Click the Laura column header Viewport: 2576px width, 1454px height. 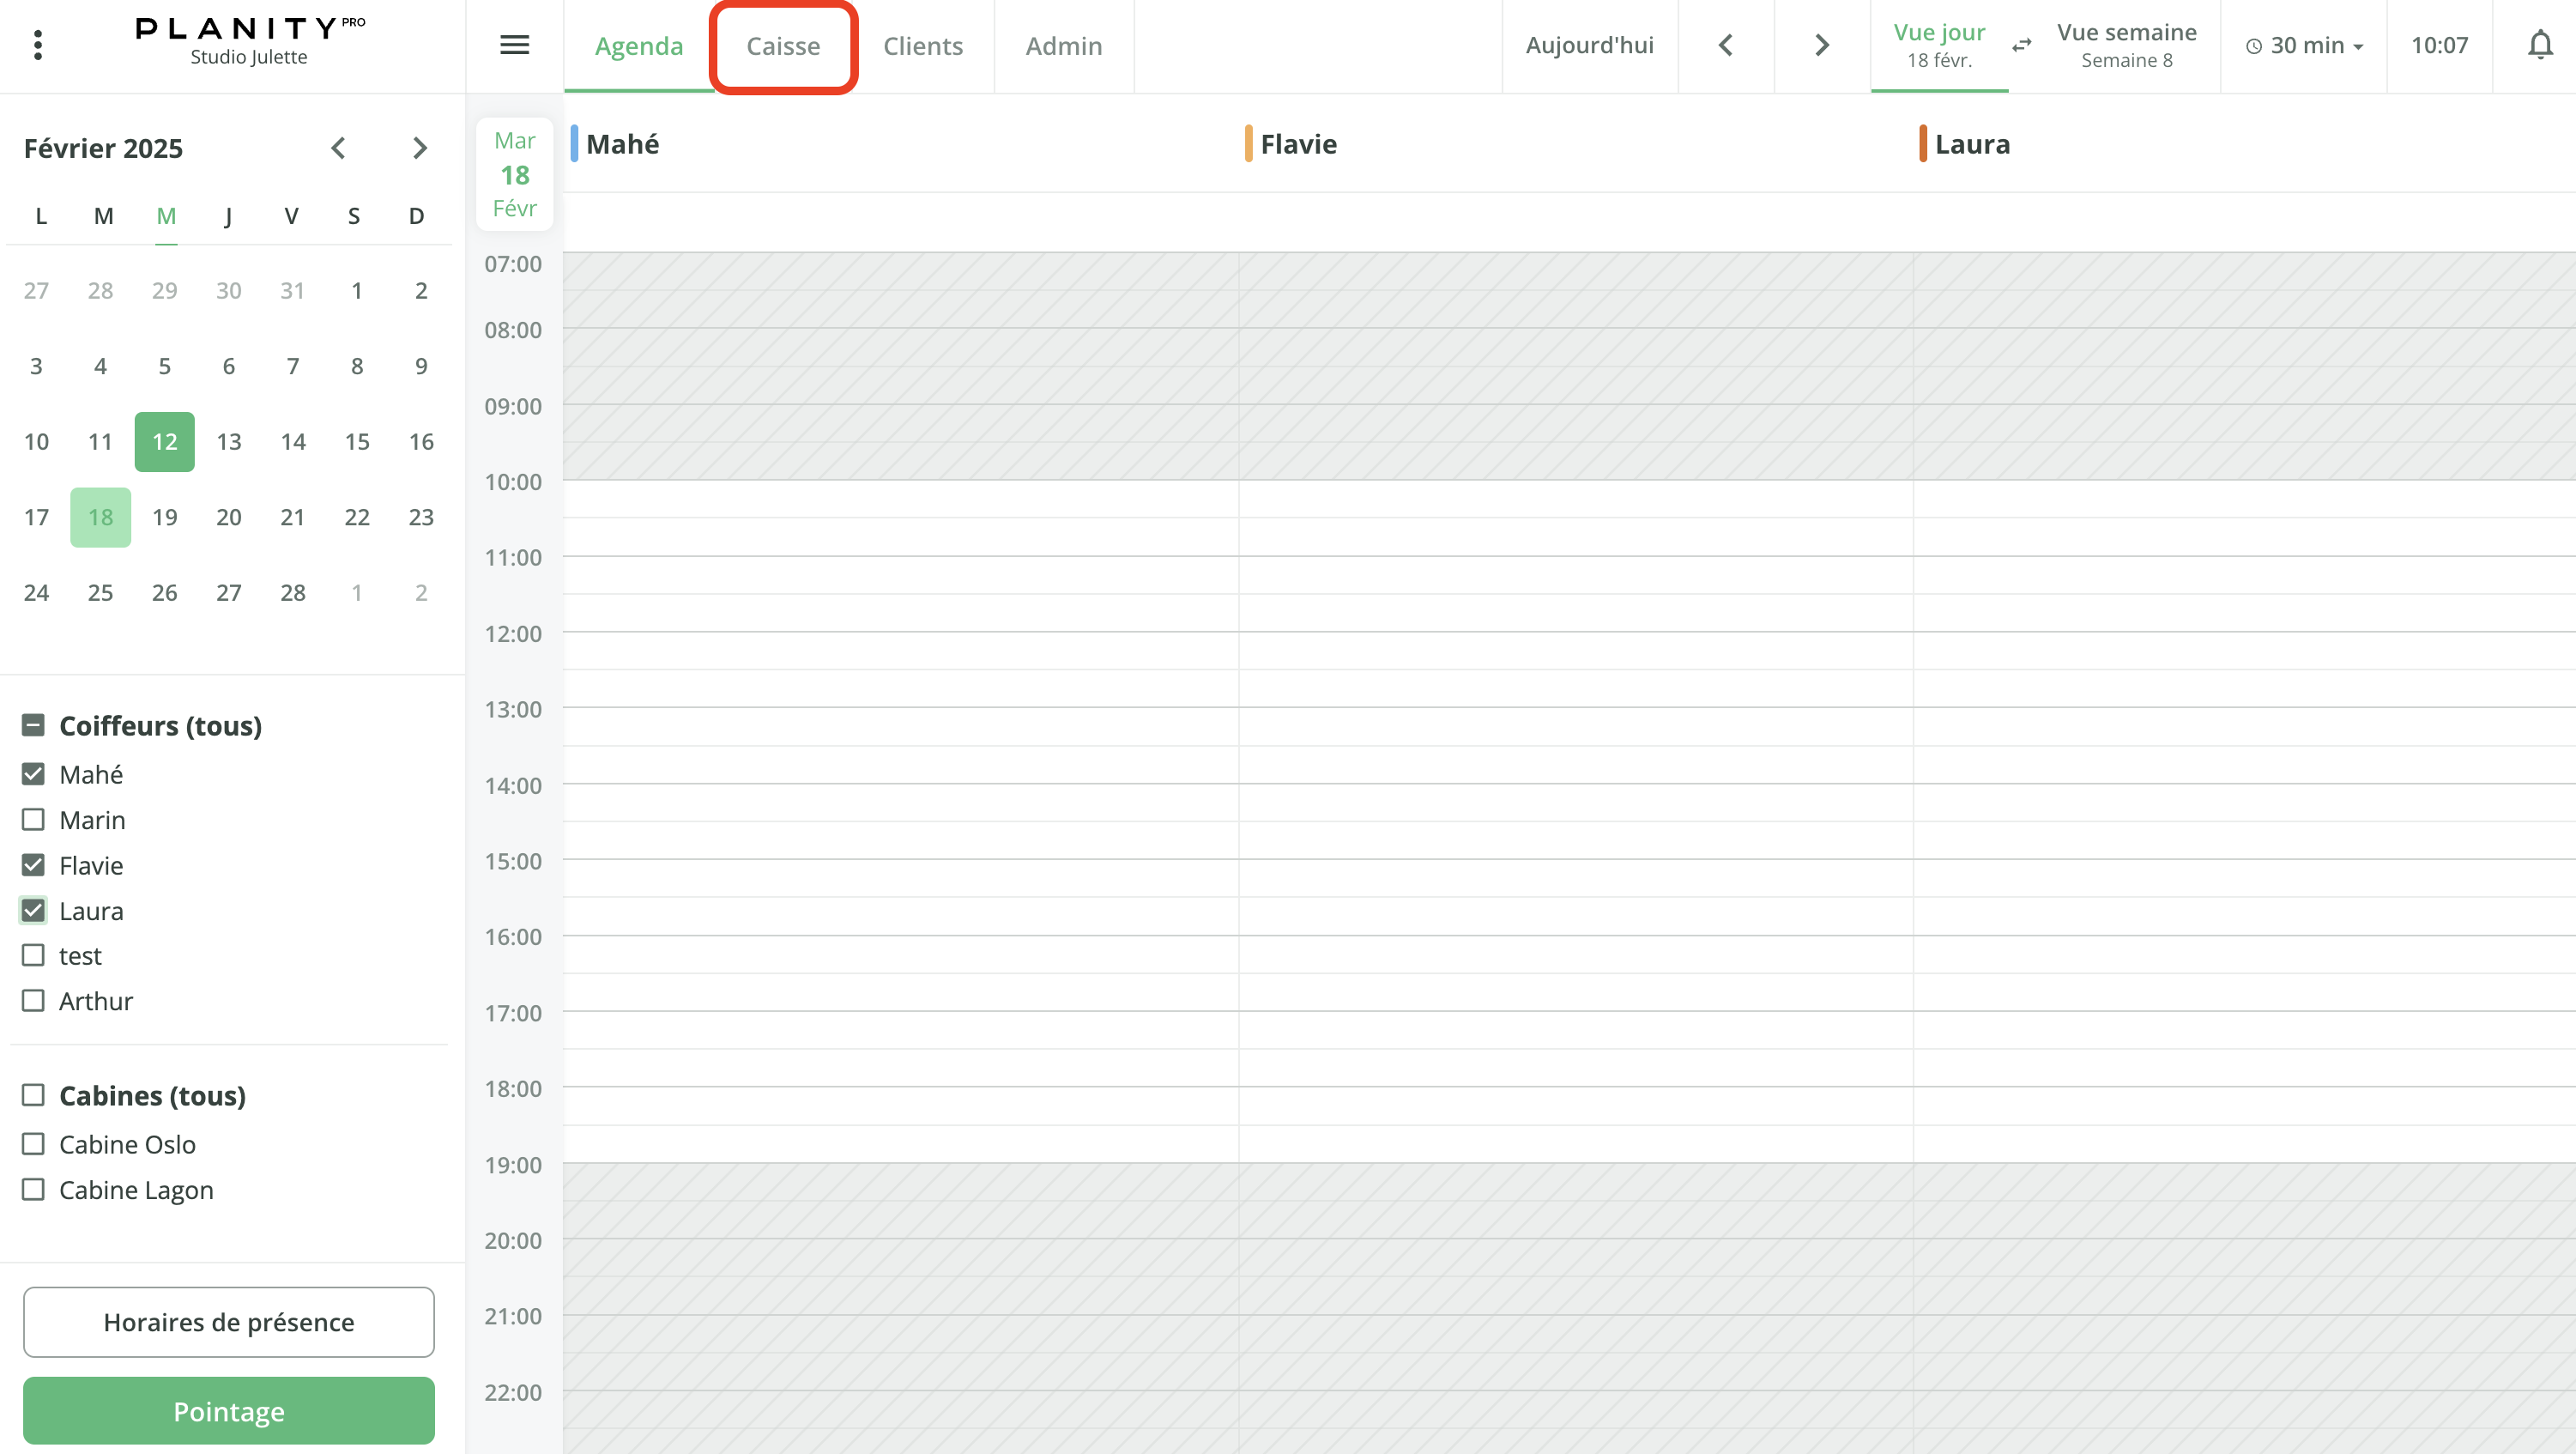pos(1972,144)
